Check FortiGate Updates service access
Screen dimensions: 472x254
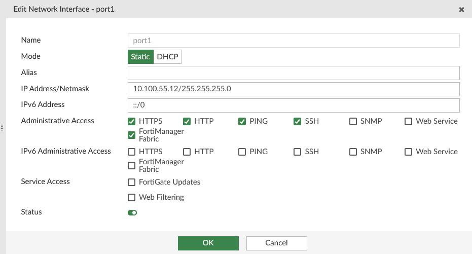pos(132,182)
